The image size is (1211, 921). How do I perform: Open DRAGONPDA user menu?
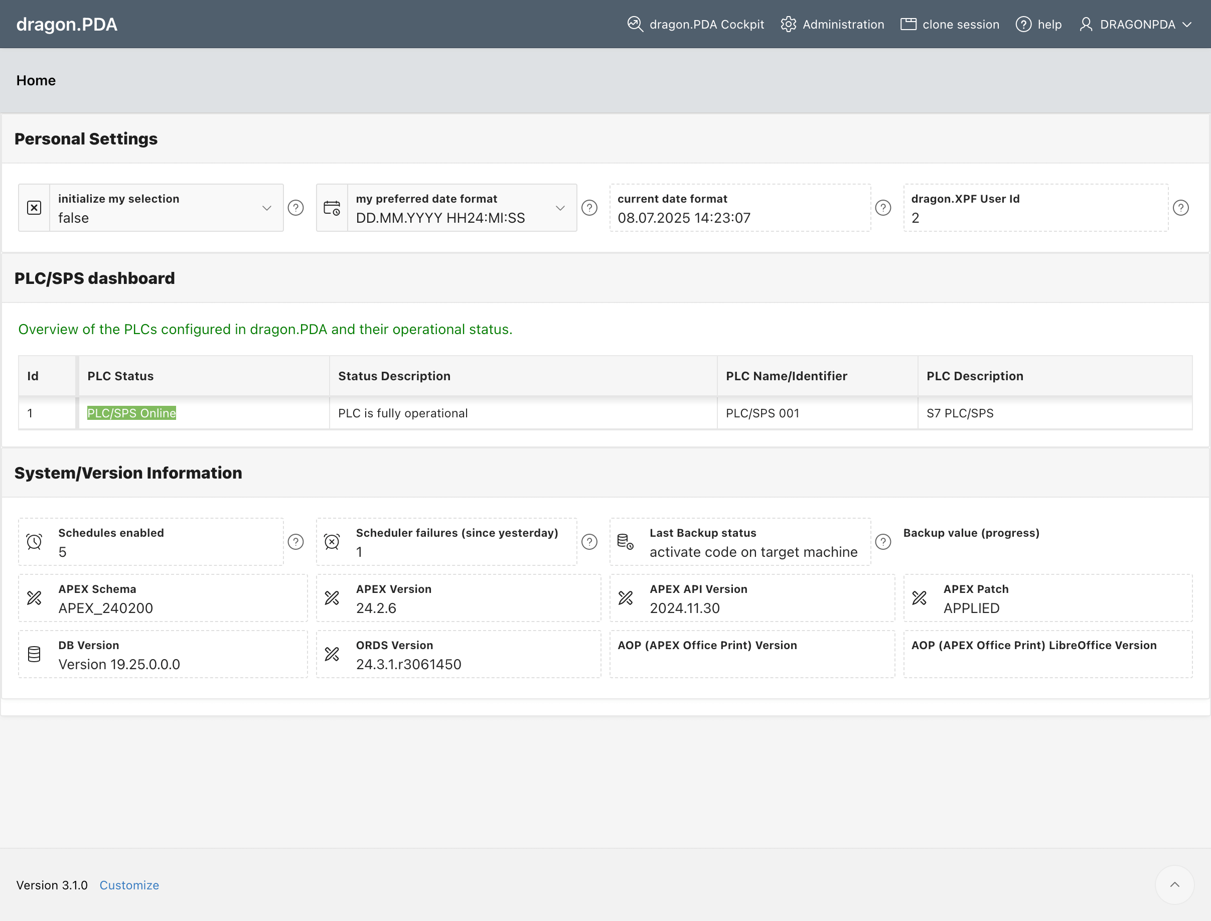point(1136,24)
